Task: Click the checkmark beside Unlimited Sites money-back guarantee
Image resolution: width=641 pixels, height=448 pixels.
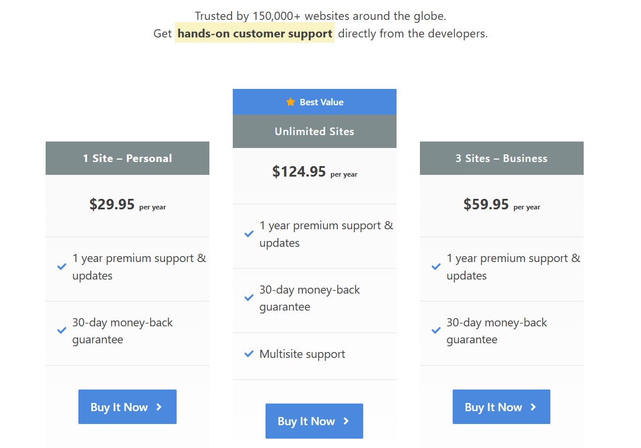Action: pos(248,298)
